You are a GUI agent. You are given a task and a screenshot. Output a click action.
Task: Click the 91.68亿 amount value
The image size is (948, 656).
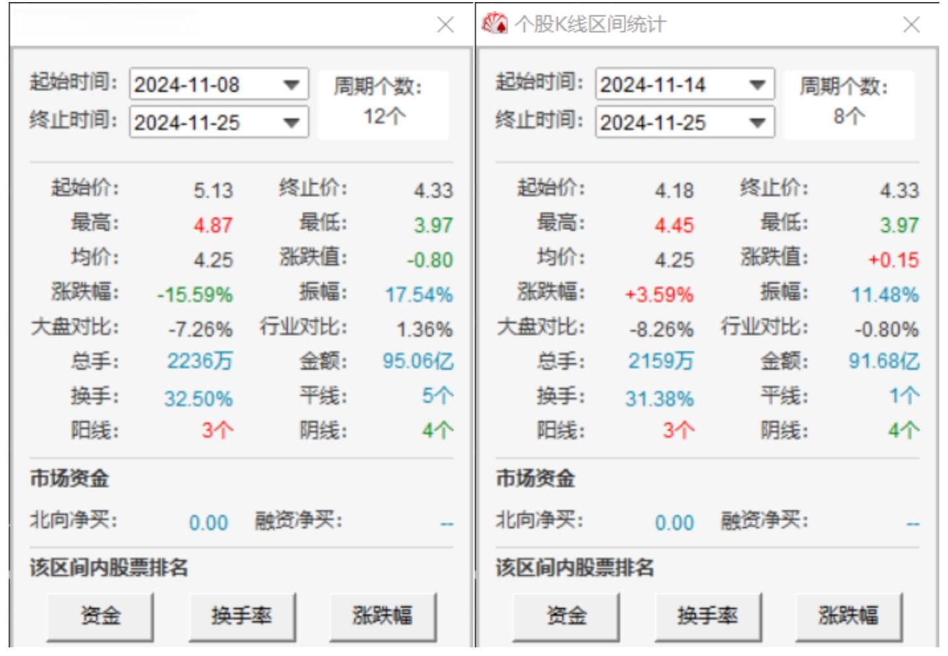(x=884, y=361)
